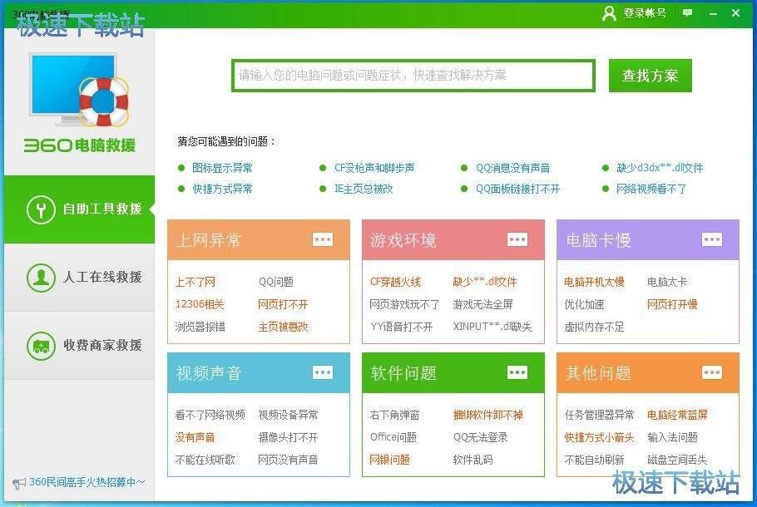Open the QQ消息没有声音 suggestion

tap(512, 168)
